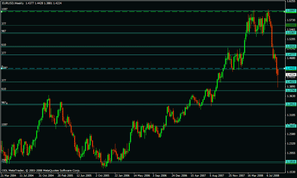This screenshot has width=297, height=178.
Task: Click the 1.3630 price scale label
Action: [x=291, y=96]
